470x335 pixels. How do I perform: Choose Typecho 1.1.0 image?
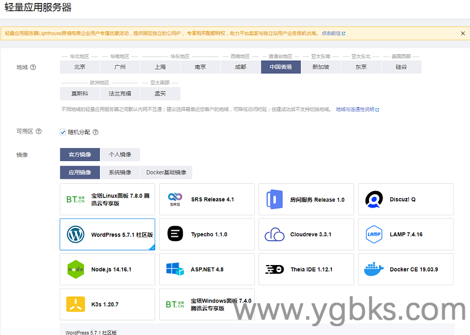tap(207, 235)
